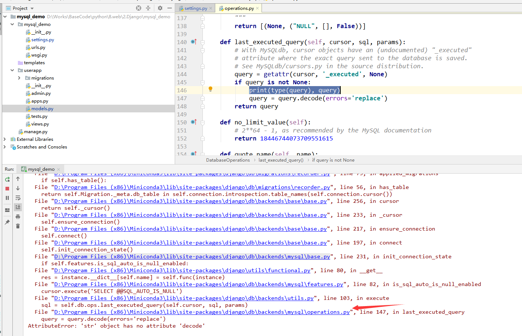Hide the Project panel with minus icon

170,8
